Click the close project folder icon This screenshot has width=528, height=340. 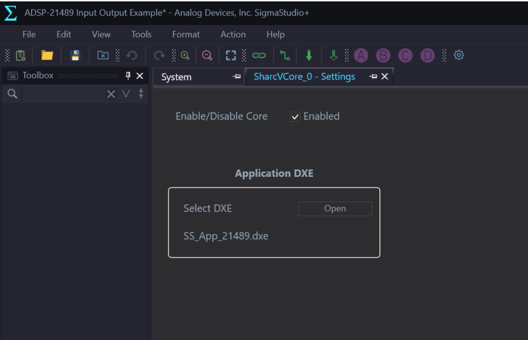[x=103, y=55]
